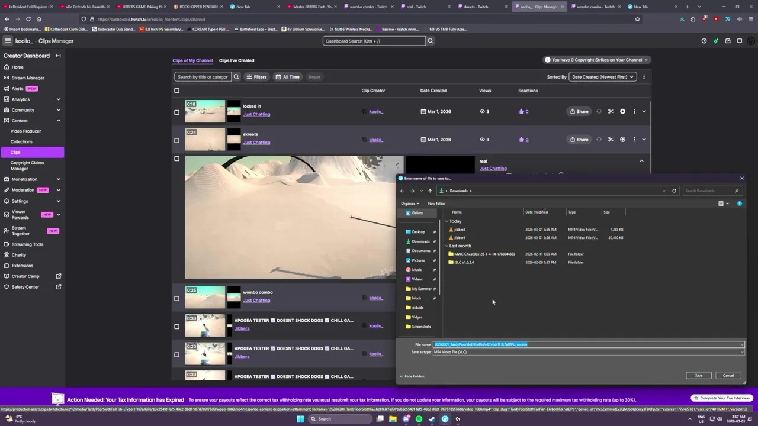Open File Explorer on the taskbar

(x=393, y=419)
